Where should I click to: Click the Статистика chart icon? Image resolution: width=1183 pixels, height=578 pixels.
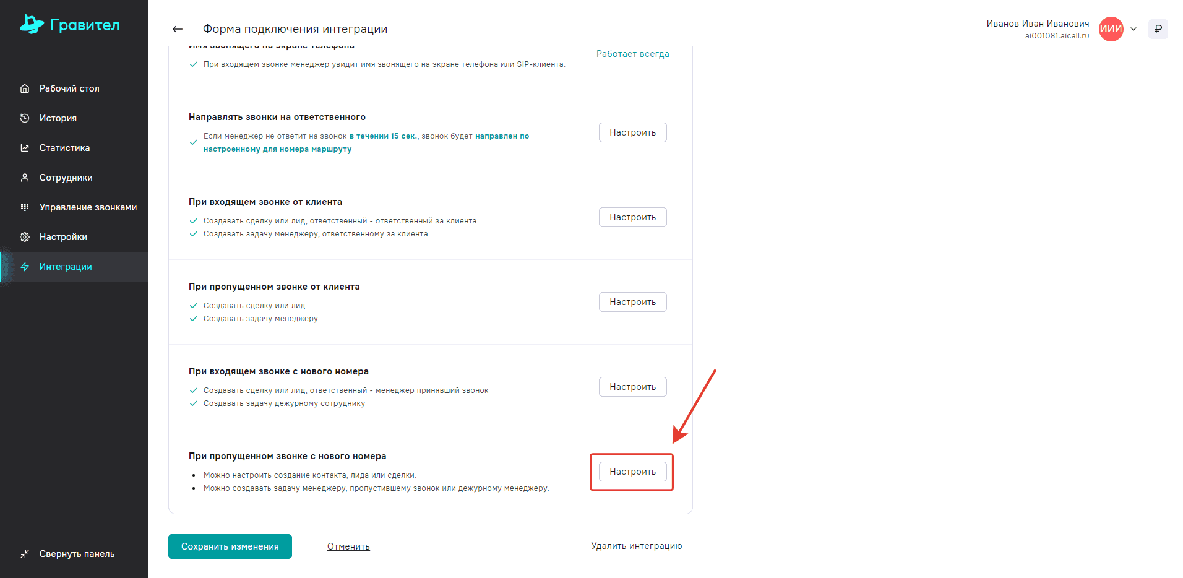25,148
